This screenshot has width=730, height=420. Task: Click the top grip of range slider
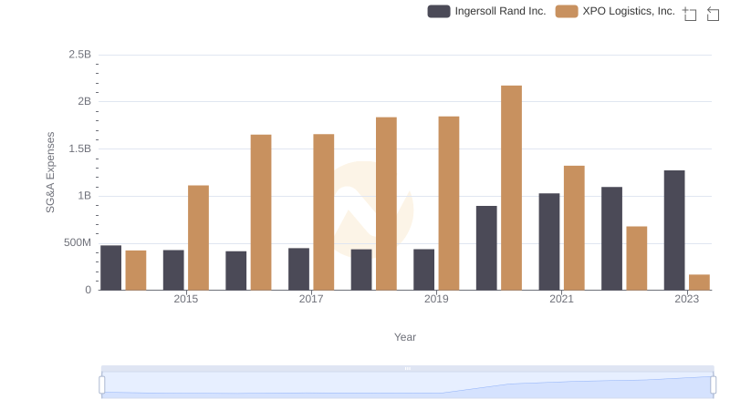coord(407,368)
